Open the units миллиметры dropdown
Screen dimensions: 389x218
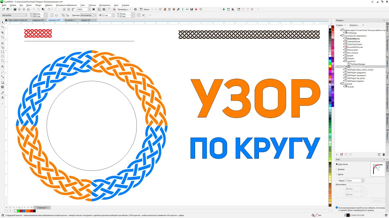click(x=88, y=15)
